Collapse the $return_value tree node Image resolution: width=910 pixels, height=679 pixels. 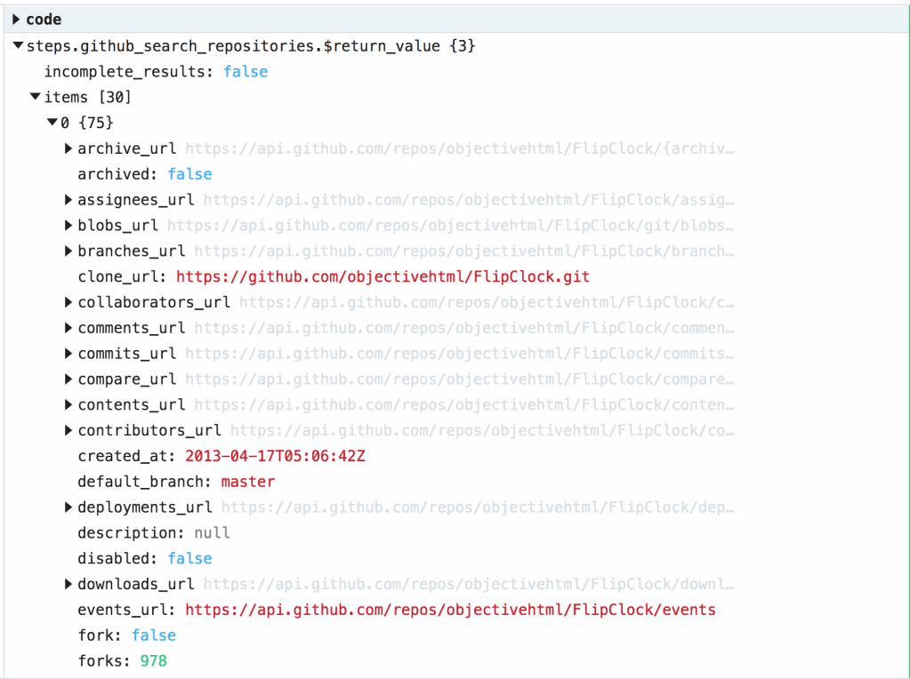coord(16,45)
